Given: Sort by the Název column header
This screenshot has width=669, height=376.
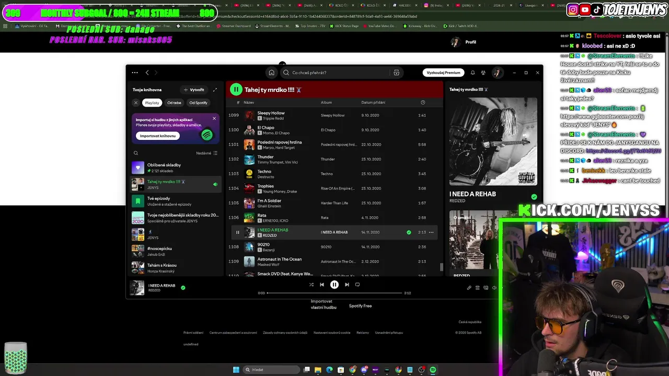Looking at the screenshot, I should [x=249, y=102].
